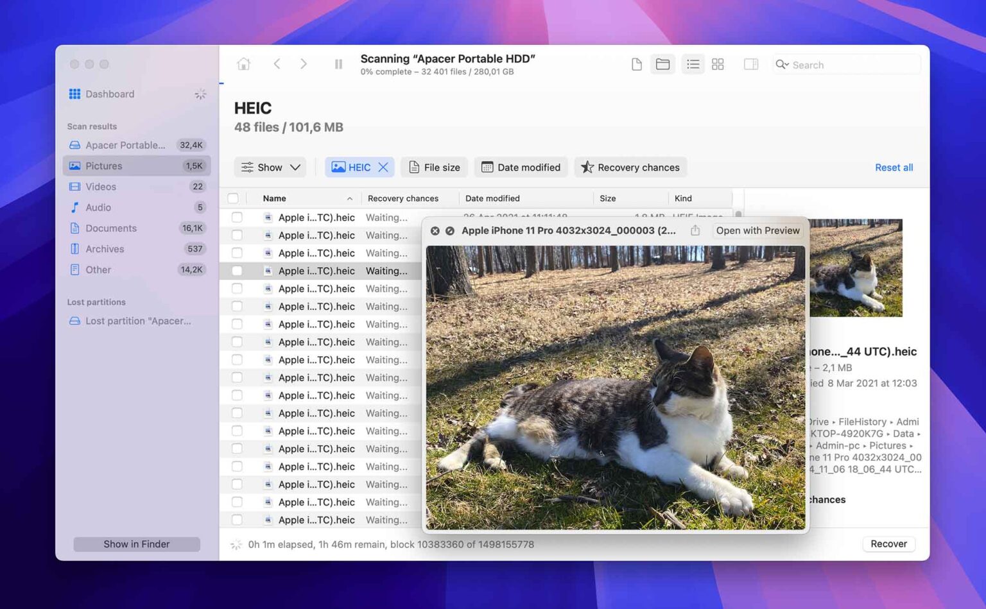
Task: Click Open with Preview button
Action: tap(757, 230)
